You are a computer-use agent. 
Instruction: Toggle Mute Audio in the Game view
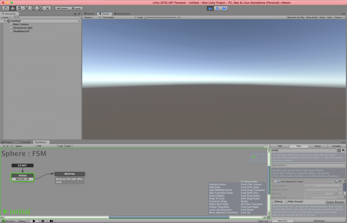pyautogui.click(x=312, y=17)
